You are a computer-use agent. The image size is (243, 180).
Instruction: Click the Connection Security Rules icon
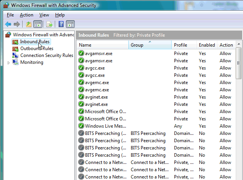(x=15, y=55)
